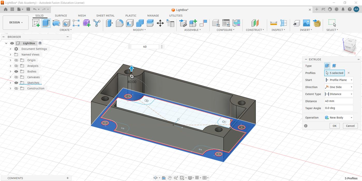The width and height of the screenshot is (362, 181).
Task: Toggle visibility of the Construction folder
Action: [x=16, y=89]
